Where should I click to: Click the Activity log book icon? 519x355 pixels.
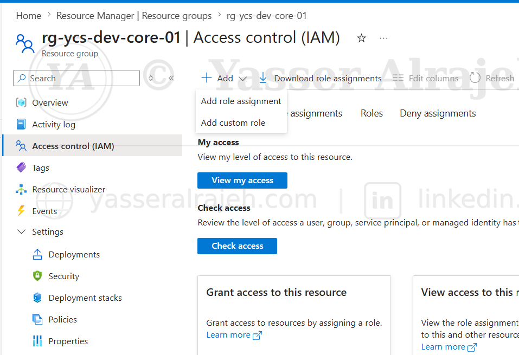(21, 125)
